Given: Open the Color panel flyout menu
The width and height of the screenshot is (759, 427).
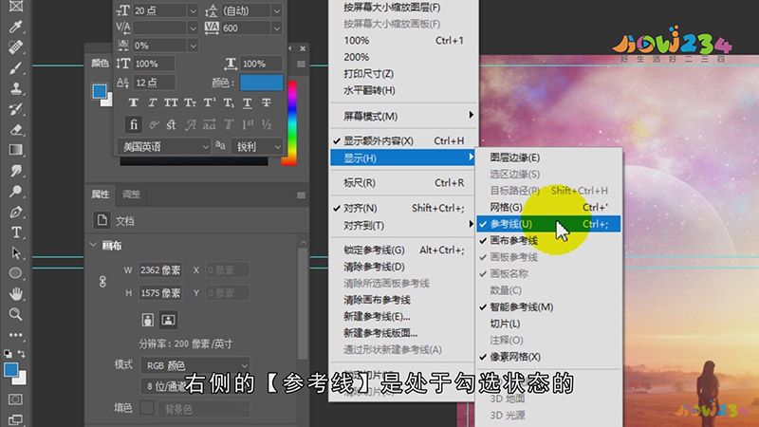Looking at the screenshot, I should click(x=301, y=64).
